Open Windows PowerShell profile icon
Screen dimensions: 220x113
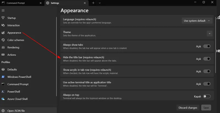(3, 77)
